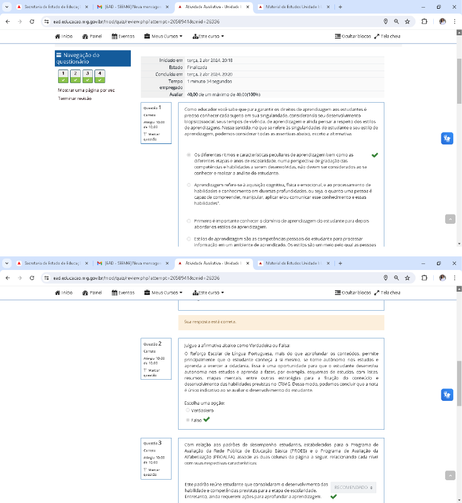Expand the Este curso menu in the upper window
462x503 pixels.
tap(208, 36)
